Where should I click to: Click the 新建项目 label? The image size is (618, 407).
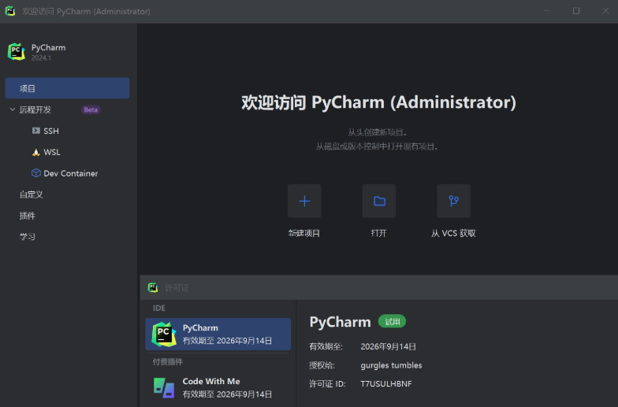point(304,233)
